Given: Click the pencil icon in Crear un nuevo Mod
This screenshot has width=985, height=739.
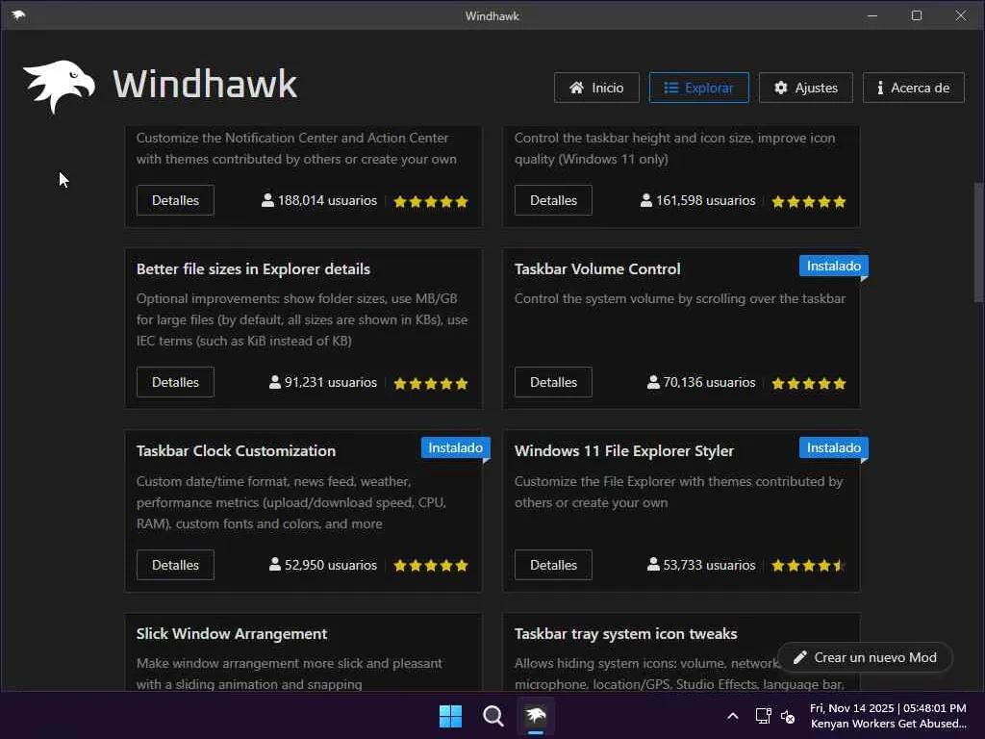Looking at the screenshot, I should click(799, 657).
